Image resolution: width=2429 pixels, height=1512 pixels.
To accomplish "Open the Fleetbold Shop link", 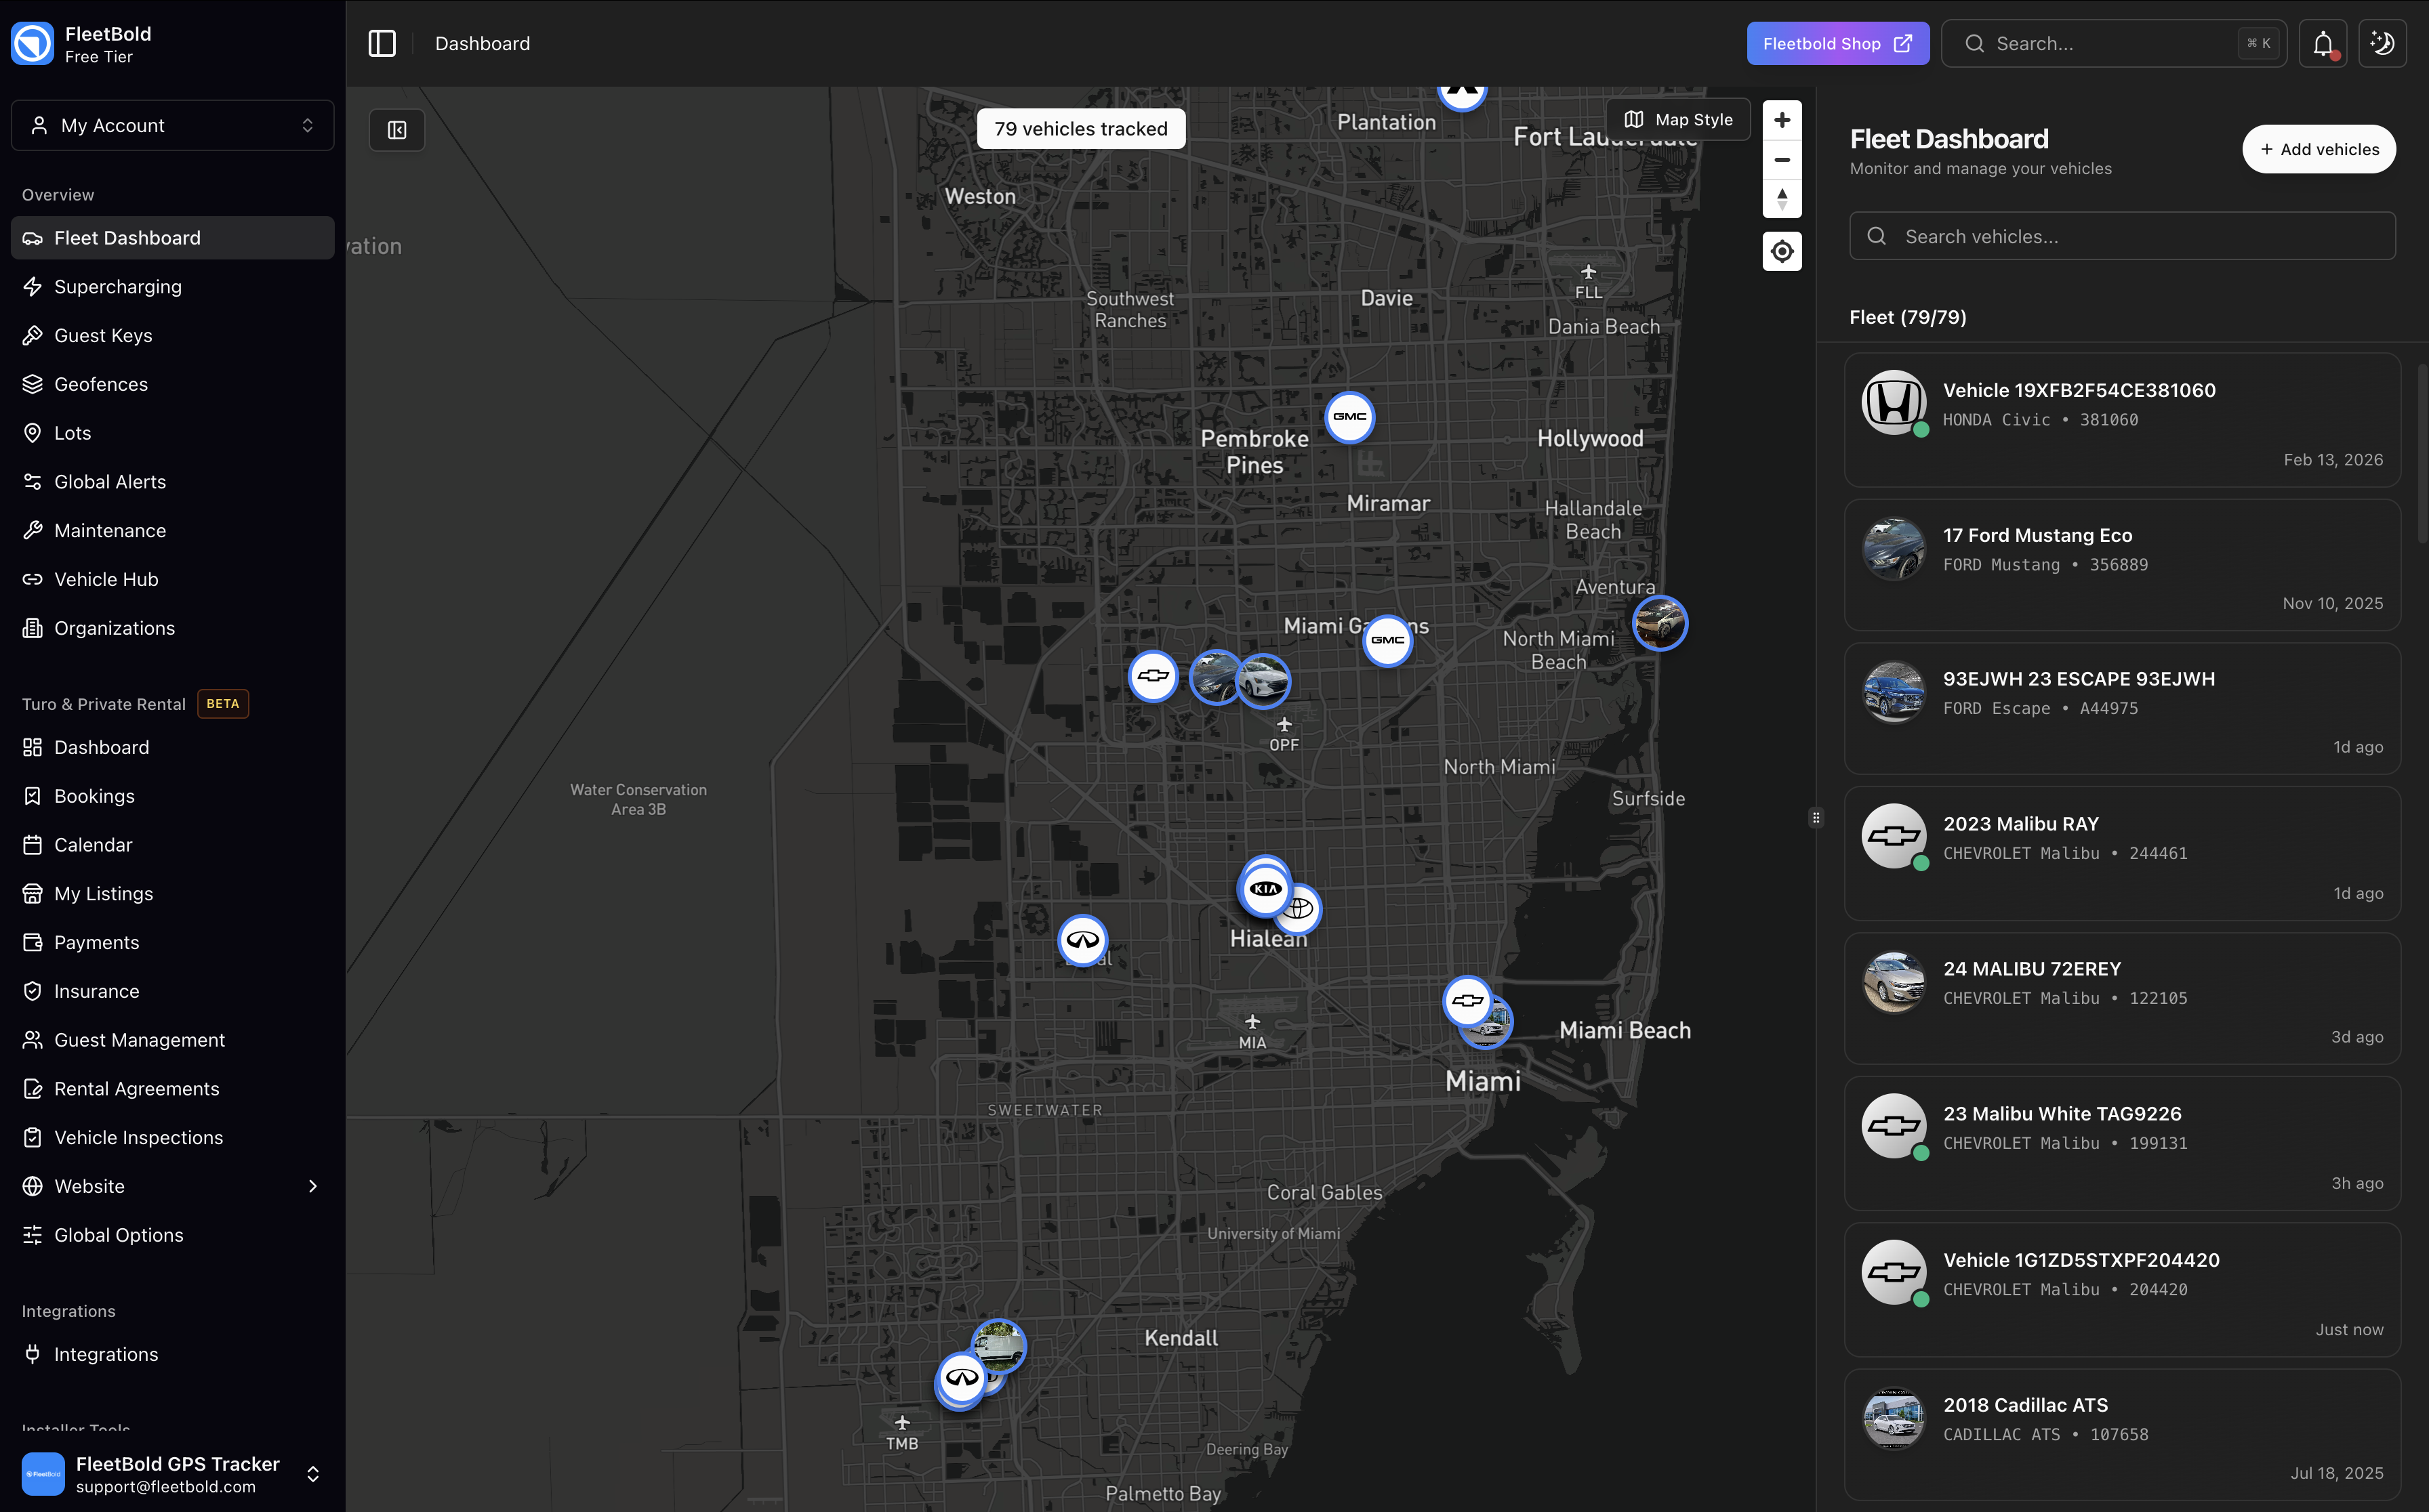I will coord(1838,43).
